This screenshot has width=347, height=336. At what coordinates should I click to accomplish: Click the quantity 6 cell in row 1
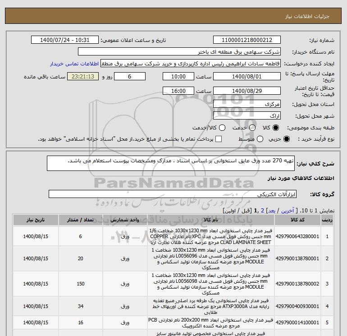coord(81,236)
